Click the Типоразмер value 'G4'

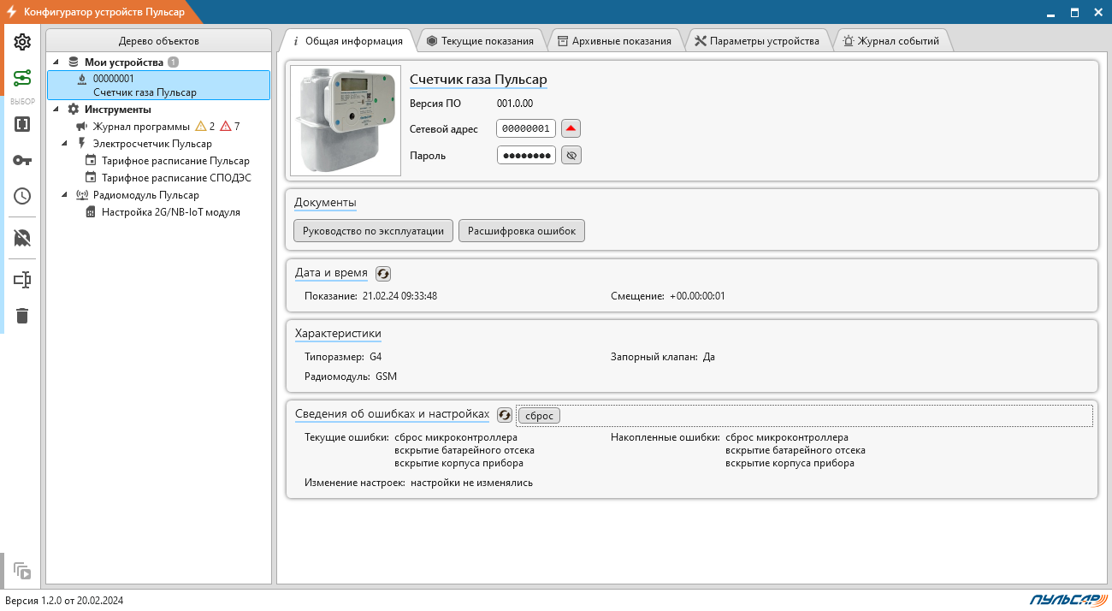pos(376,357)
